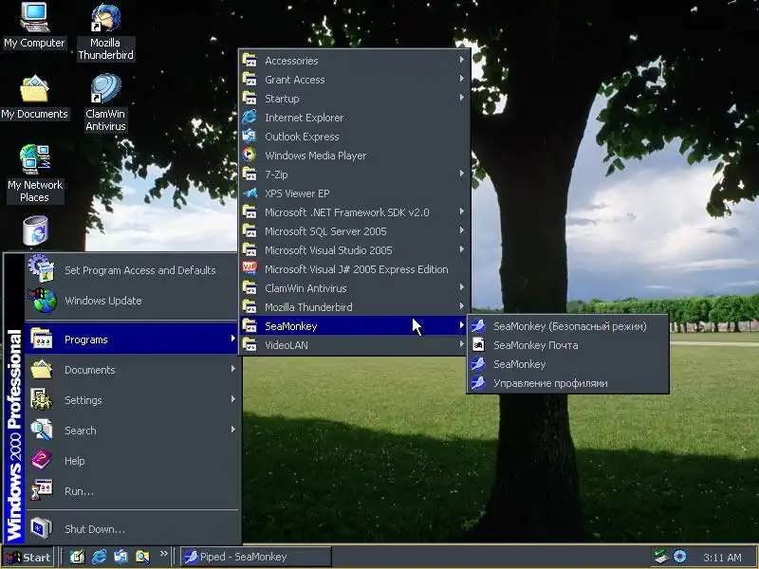The width and height of the screenshot is (759, 569).
Task: Click the Run... label
Action: [80, 491]
